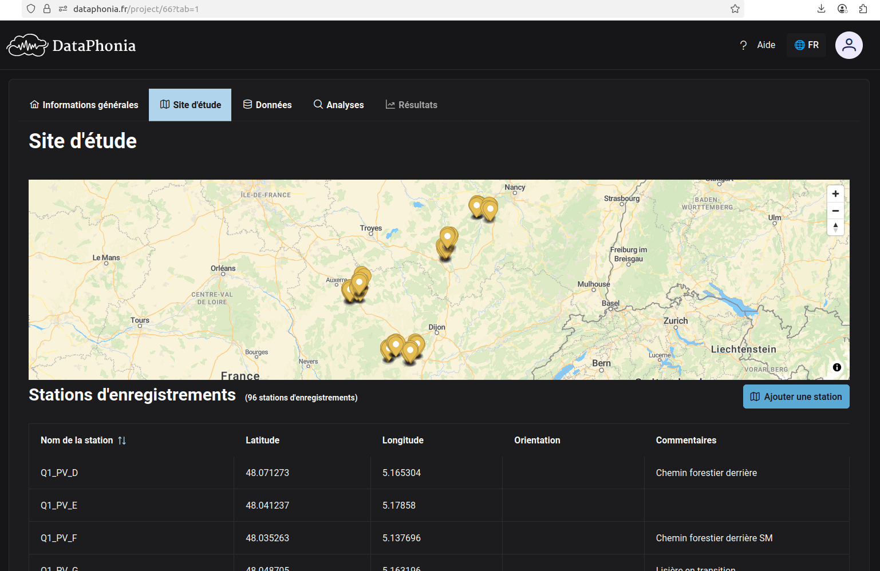
Task: Click the browser address bar URL
Action: (136, 9)
